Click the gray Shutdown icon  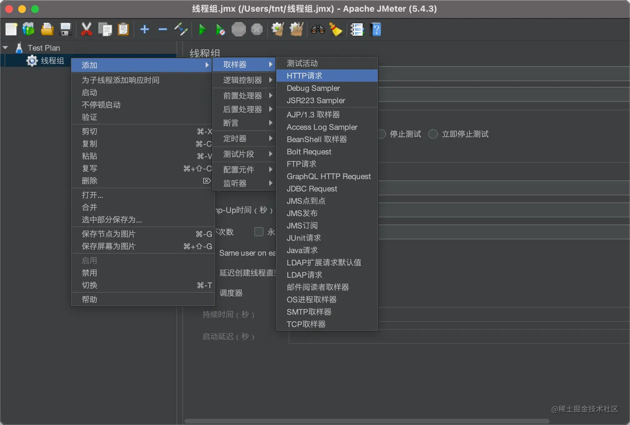[257, 29]
